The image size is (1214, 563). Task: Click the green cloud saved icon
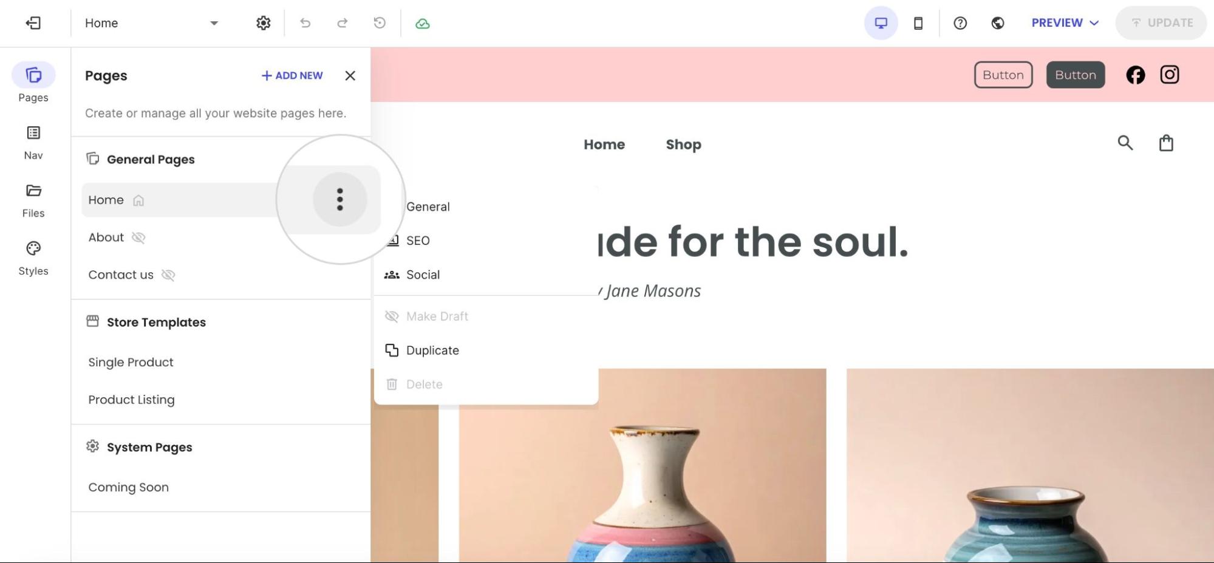pyautogui.click(x=423, y=24)
